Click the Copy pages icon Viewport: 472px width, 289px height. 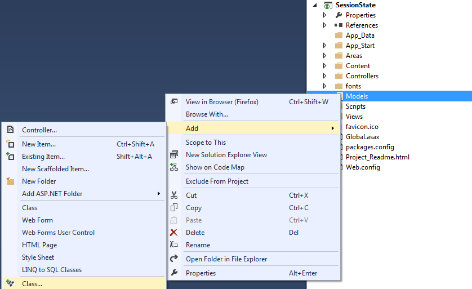174,208
